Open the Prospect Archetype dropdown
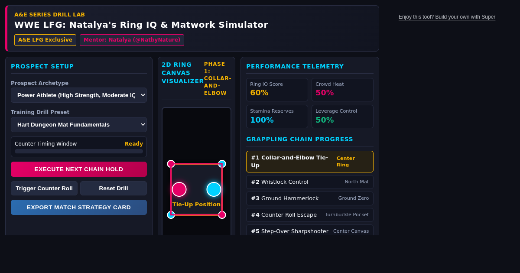 click(x=79, y=95)
